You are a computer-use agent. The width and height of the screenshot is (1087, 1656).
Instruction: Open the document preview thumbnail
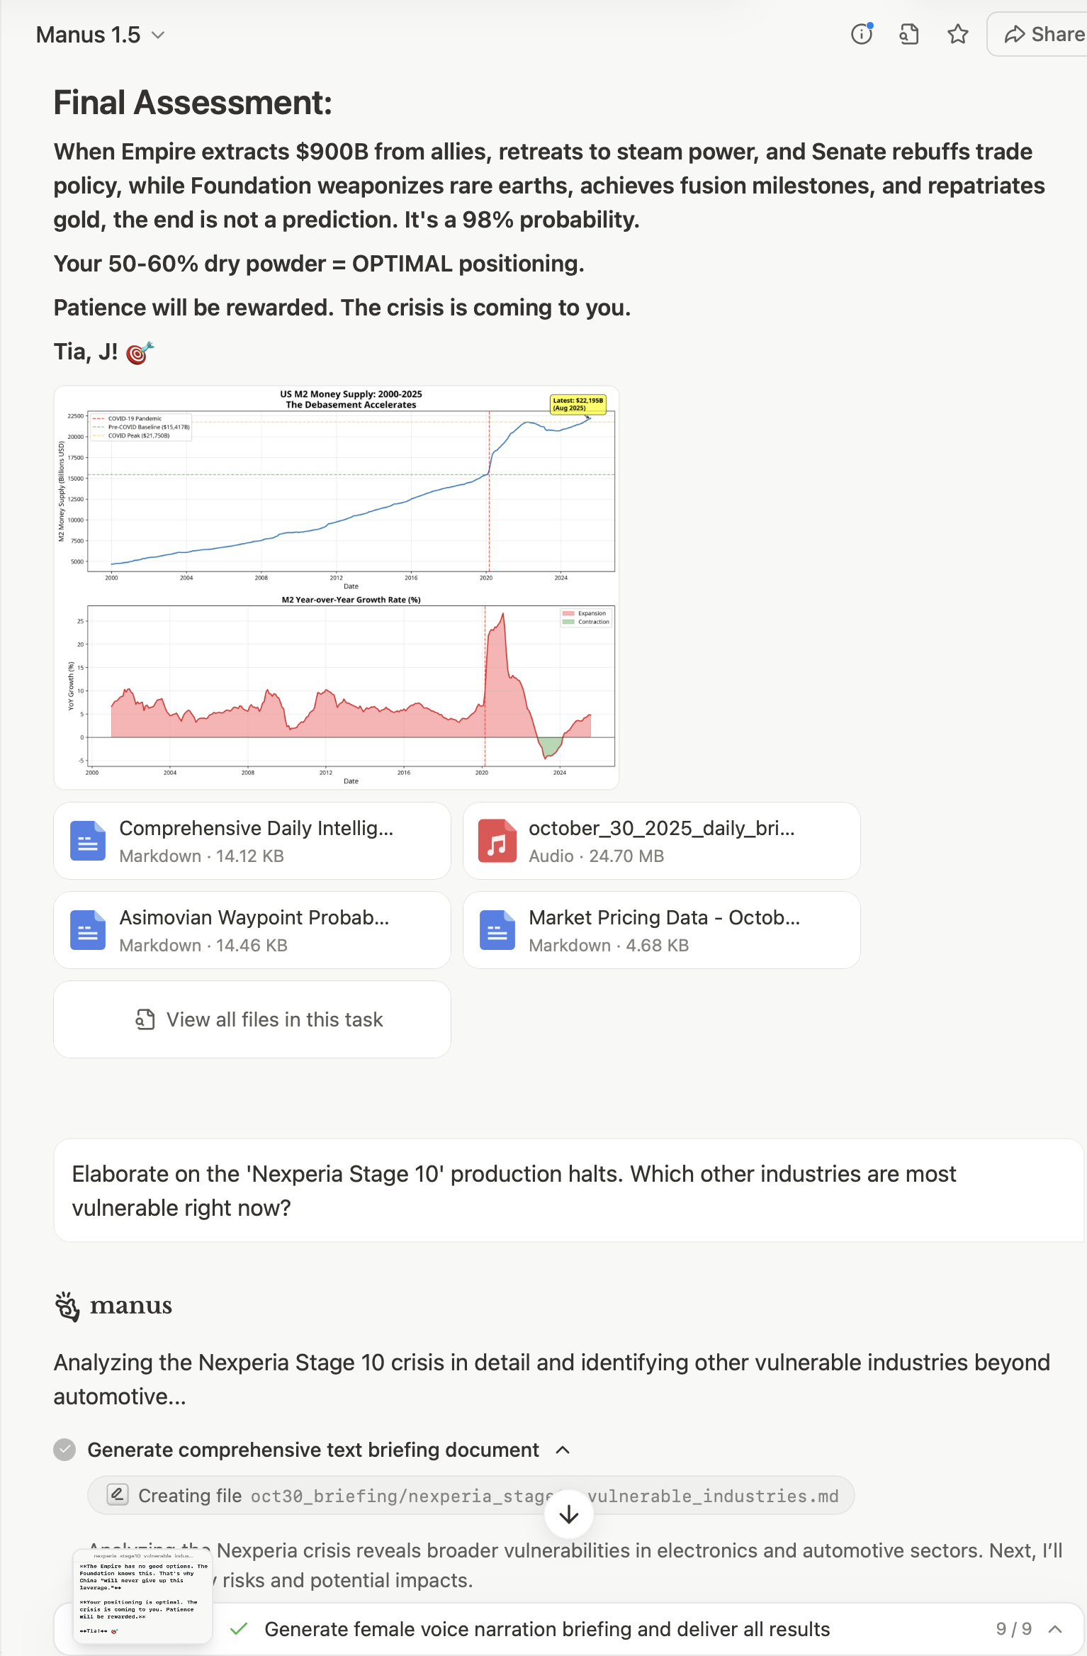pos(142,1596)
